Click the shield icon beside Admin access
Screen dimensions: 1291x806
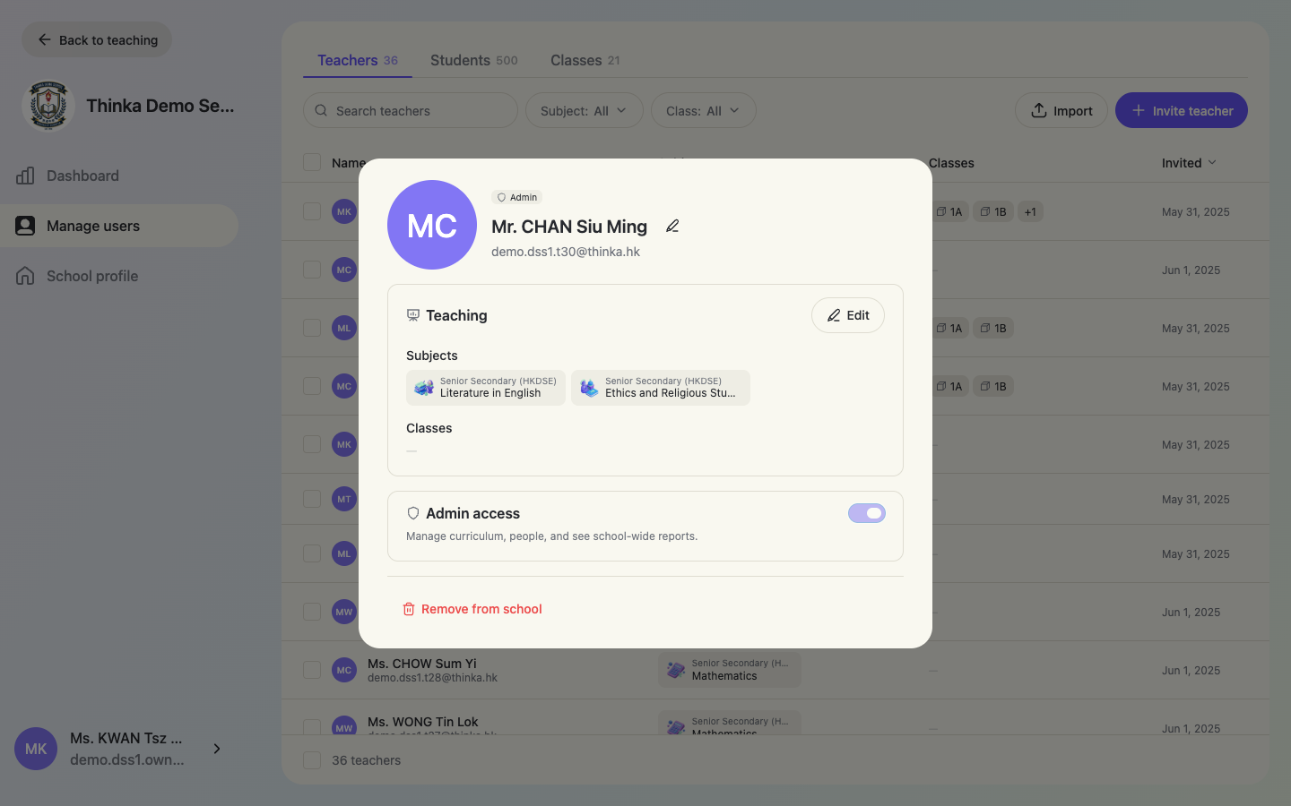click(413, 513)
